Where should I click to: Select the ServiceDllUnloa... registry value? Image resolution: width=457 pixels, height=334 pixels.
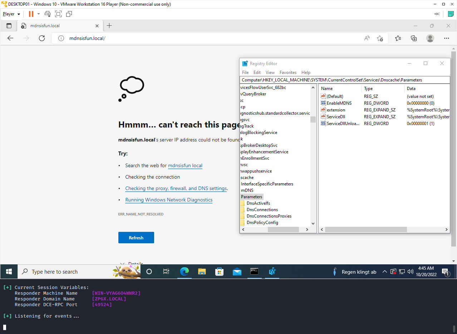pyautogui.click(x=343, y=123)
